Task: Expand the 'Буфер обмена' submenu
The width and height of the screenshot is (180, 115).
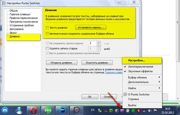Action: (142, 78)
